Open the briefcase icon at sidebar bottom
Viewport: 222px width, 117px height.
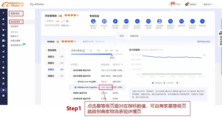(x=3, y=96)
